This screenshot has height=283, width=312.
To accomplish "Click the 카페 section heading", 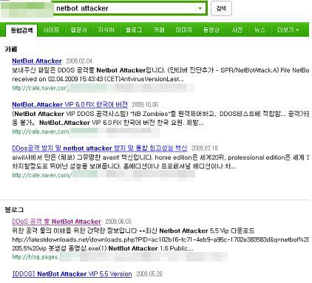I will point(10,50).
